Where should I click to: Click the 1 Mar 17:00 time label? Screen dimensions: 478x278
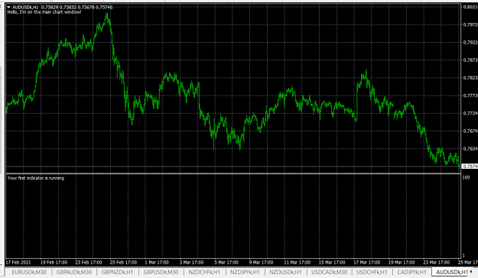click(x=157, y=262)
